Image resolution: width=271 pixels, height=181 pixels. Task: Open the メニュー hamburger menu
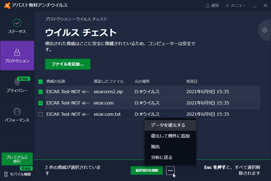pyautogui.click(x=236, y=5)
